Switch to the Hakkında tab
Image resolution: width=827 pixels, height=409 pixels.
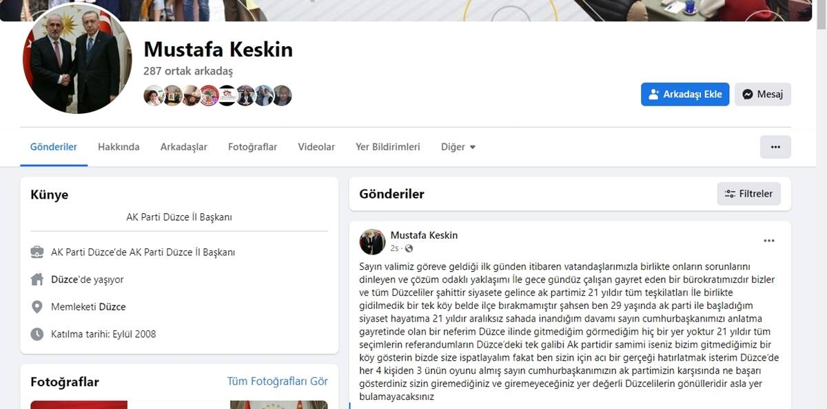pyautogui.click(x=119, y=147)
